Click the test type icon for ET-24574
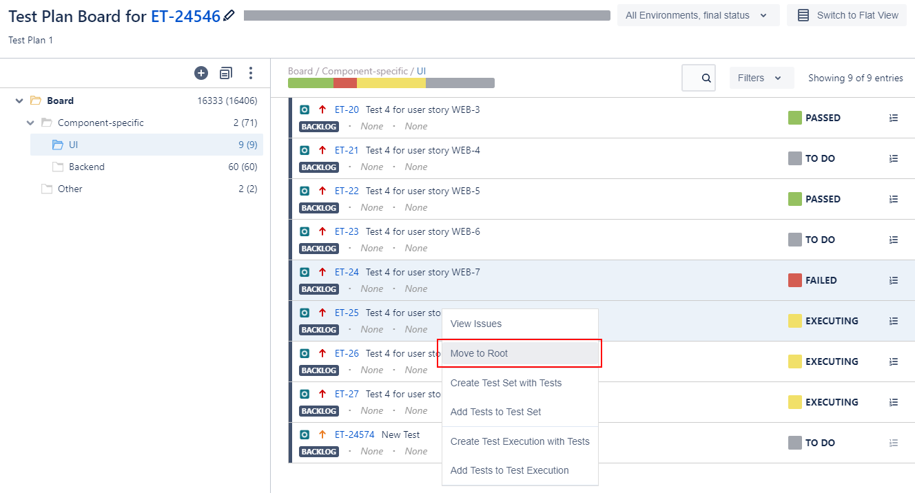Image resolution: width=915 pixels, height=493 pixels. point(305,434)
